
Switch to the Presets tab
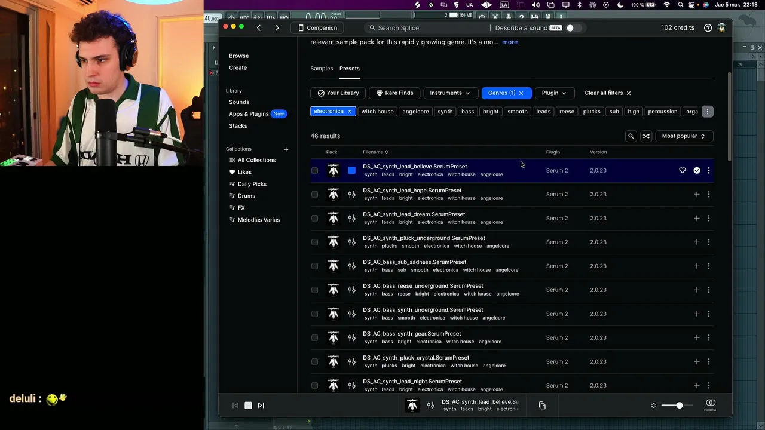(x=350, y=69)
